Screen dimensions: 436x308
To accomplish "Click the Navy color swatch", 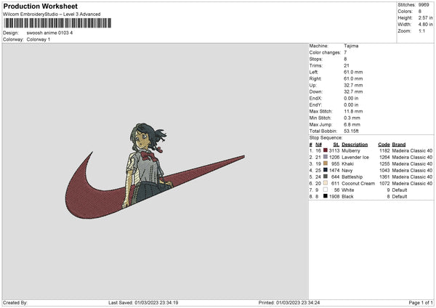I will pos(326,170).
